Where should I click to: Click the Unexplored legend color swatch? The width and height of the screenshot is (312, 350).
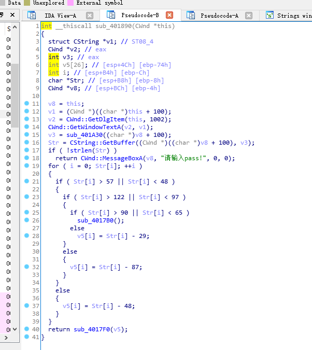coord(27,3)
